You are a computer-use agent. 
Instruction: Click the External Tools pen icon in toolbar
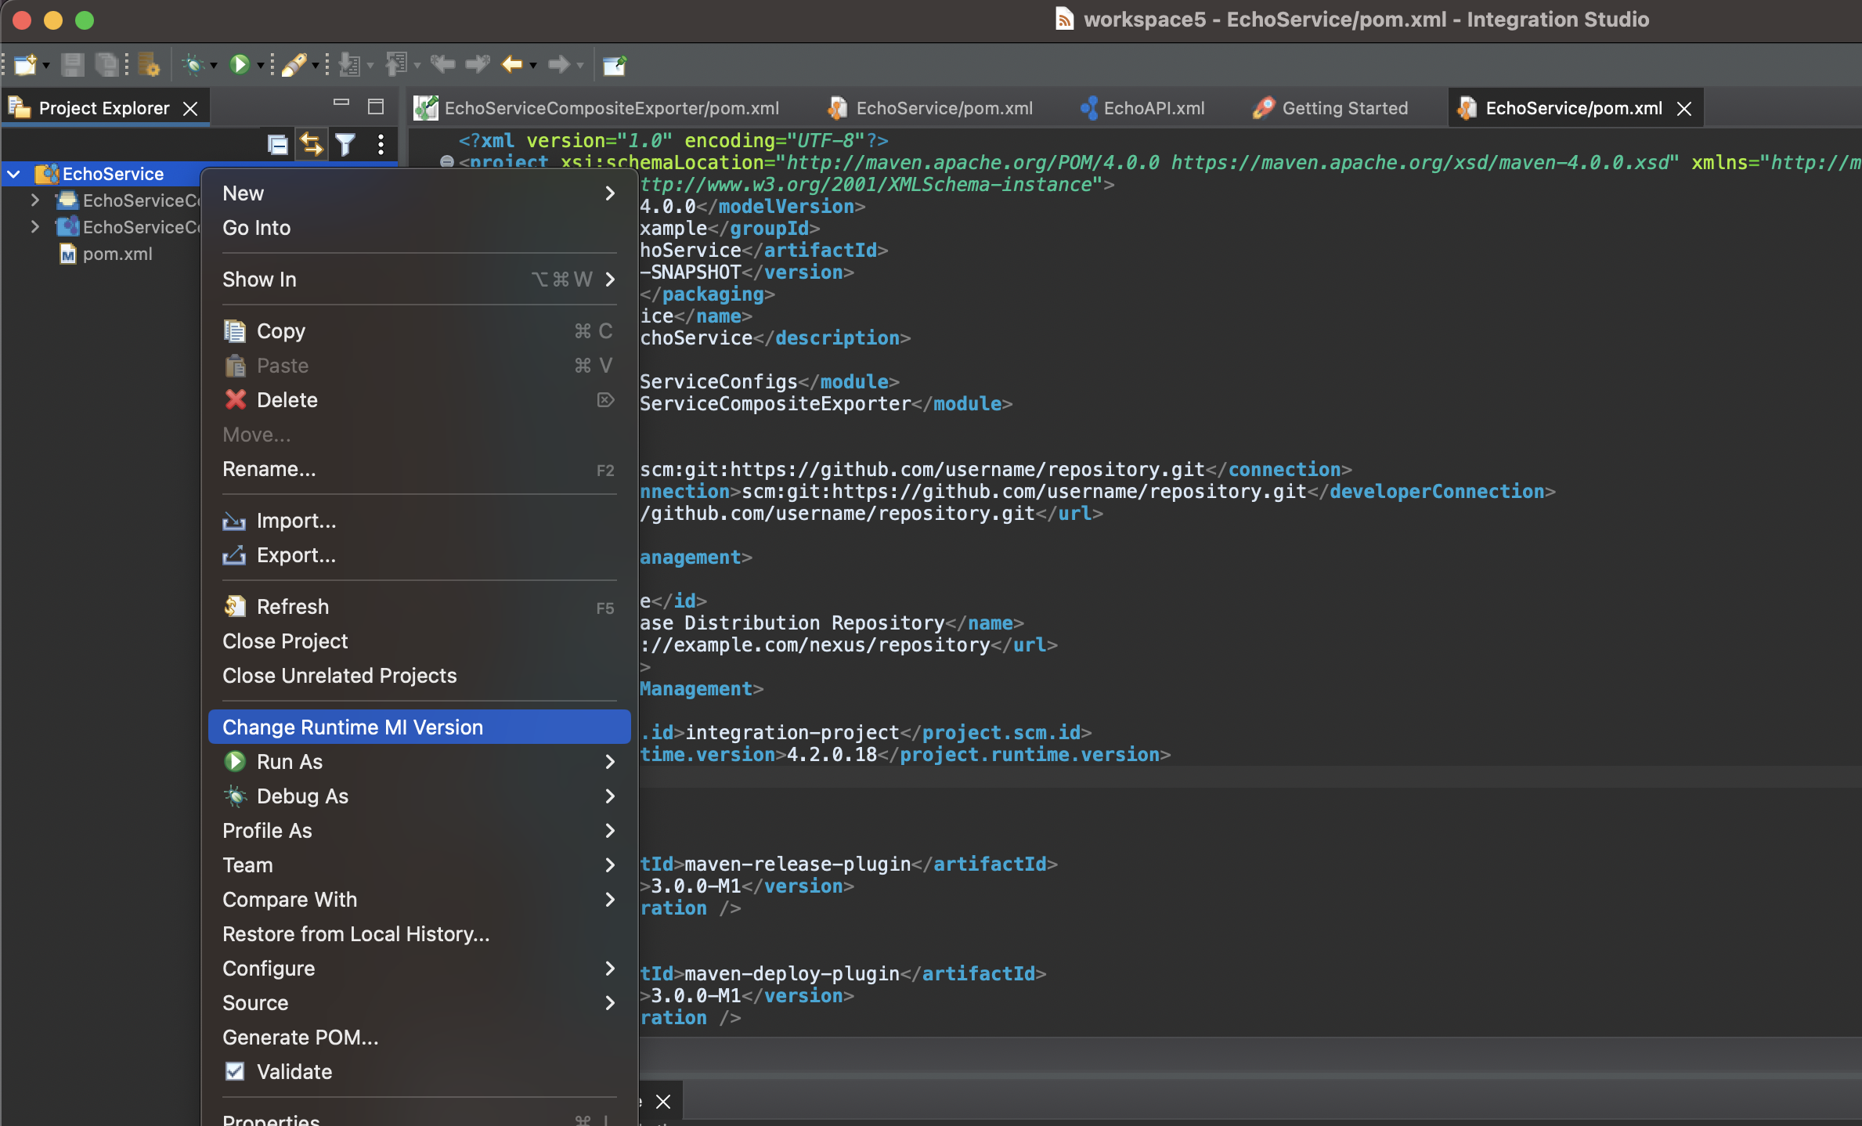coord(294,65)
